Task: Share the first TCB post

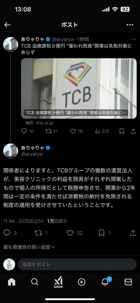Action: coord(133,131)
